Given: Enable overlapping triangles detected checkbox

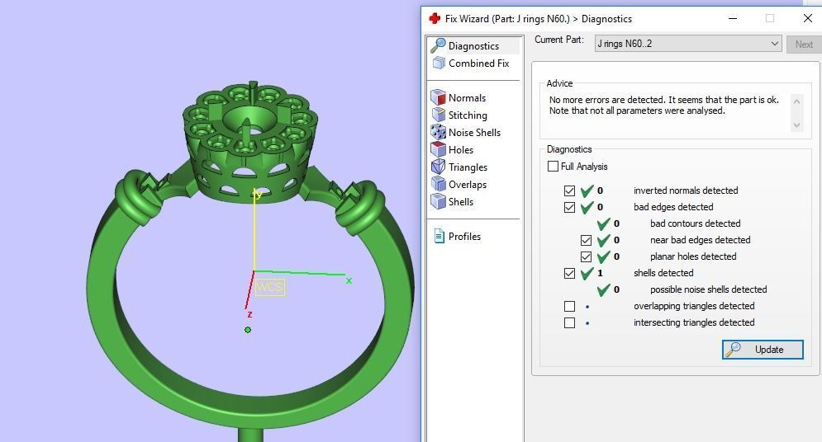Looking at the screenshot, I should (569, 306).
